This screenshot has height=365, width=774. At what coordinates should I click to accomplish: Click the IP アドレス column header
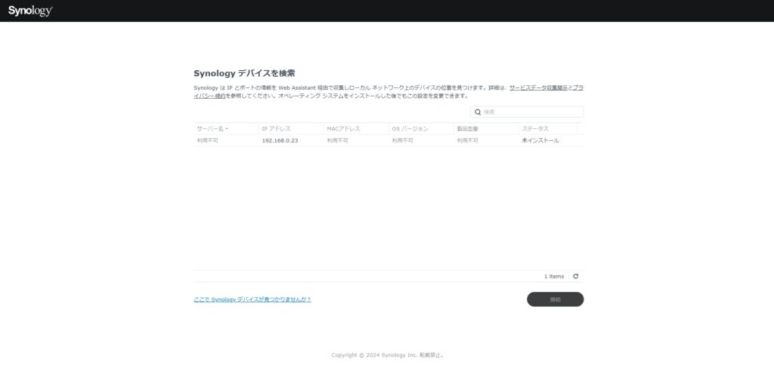point(291,128)
